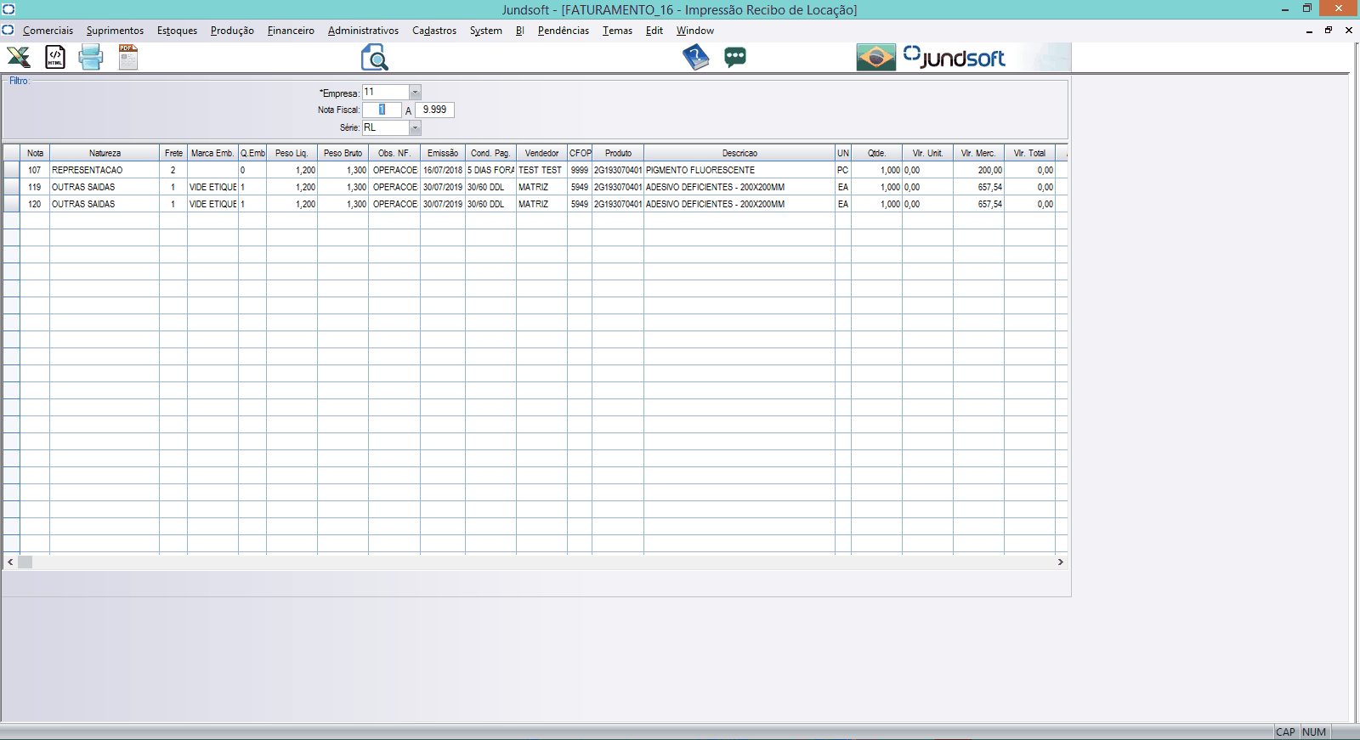The image size is (1360, 740).
Task: Click the 9999 CFOP cell
Action: (x=580, y=170)
